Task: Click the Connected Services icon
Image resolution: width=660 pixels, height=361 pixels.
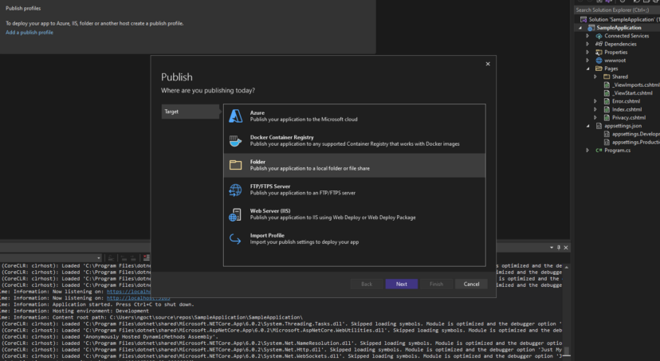Action: point(599,36)
